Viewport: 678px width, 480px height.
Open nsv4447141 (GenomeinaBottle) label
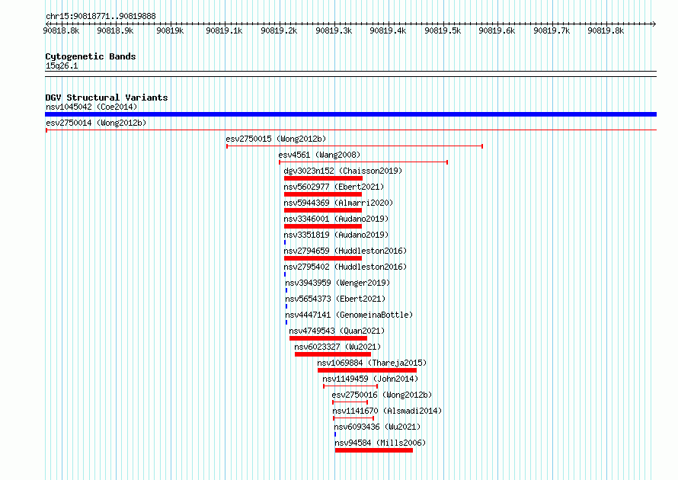pyautogui.click(x=349, y=315)
